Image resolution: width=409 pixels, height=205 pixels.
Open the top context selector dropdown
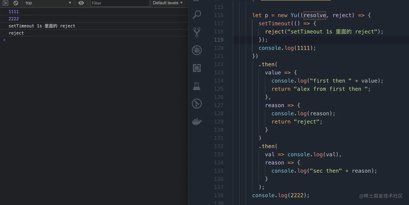pos(48,3)
